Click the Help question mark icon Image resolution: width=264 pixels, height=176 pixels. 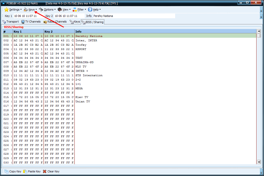pos(90,9)
